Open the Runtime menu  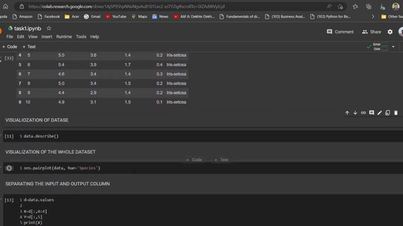pos(64,37)
